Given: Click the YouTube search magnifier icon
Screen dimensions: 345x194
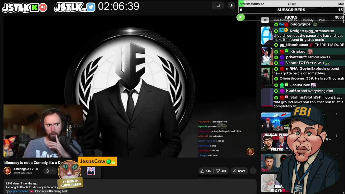Looking at the screenshot, I should click(218, 5).
